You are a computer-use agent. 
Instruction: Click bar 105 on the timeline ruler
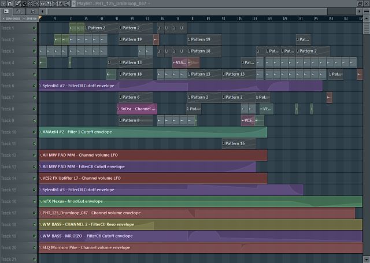(x=239, y=19)
